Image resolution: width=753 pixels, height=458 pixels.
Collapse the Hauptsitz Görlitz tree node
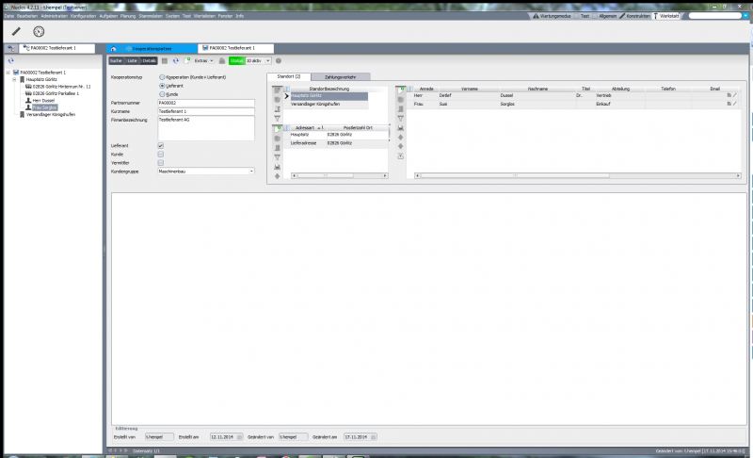pos(14,79)
